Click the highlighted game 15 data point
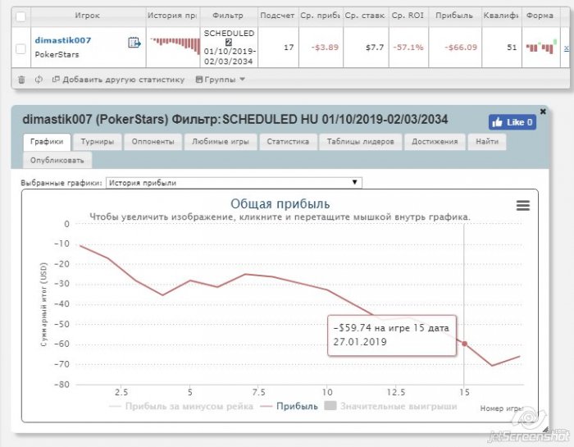The width and height of the screenshot is (574, 447). click(465, 344)
